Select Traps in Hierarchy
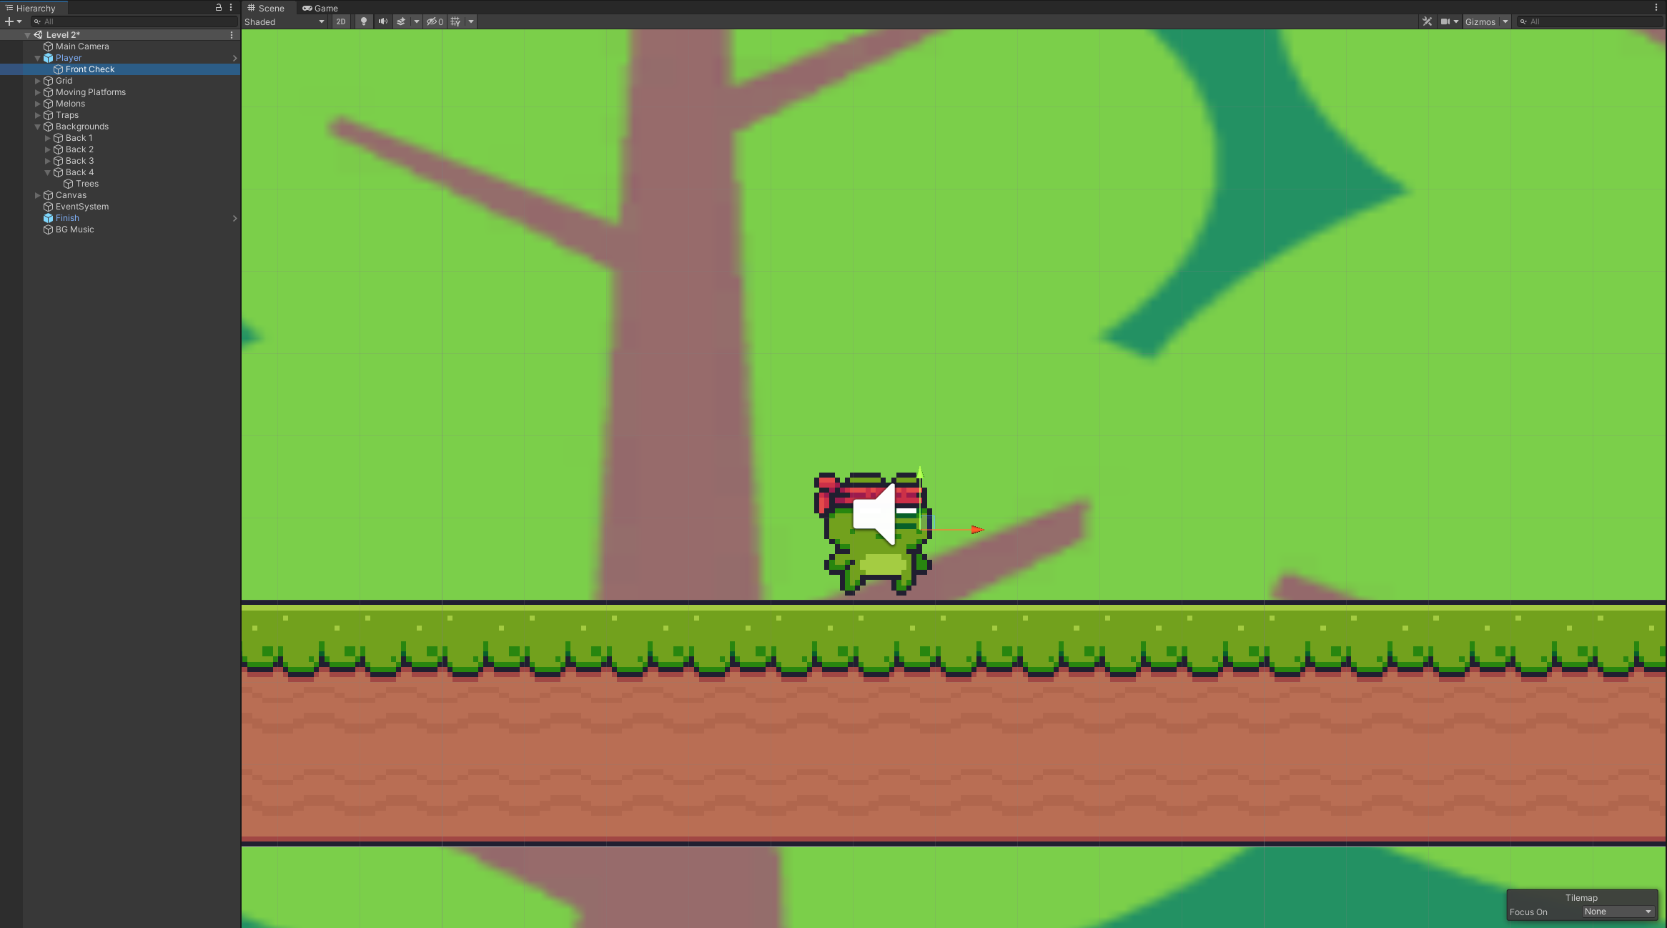1667x928 pixels. (x=67, y=115)
